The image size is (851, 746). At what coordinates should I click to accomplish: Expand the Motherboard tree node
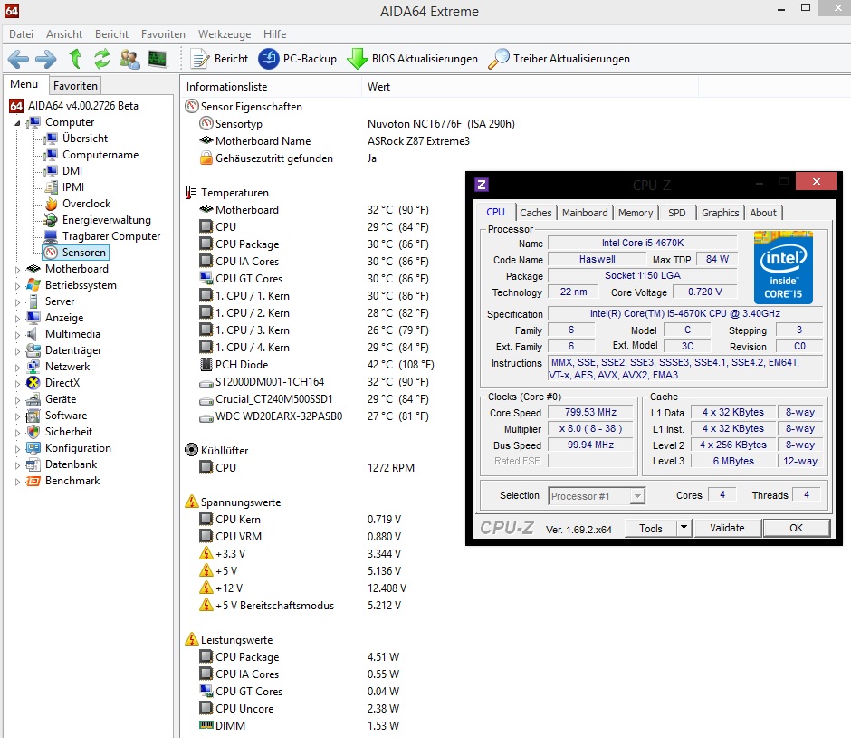click(x=17, y=269)
